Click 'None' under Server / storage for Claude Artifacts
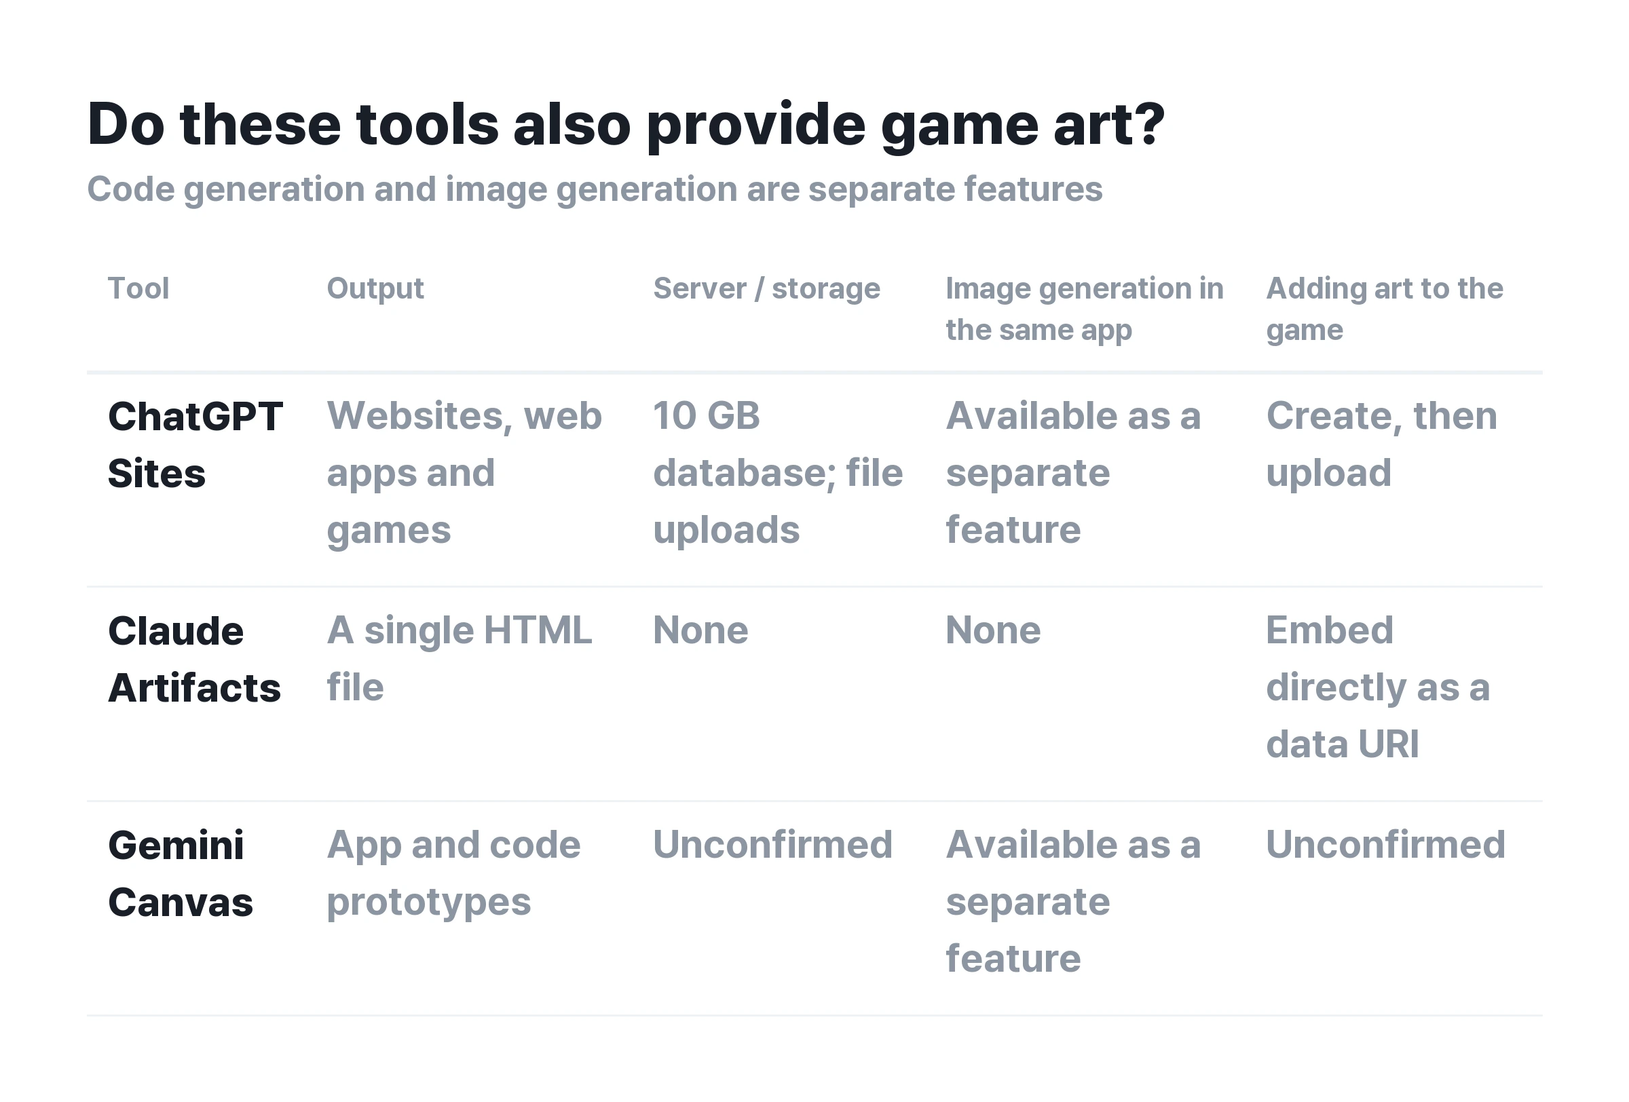The image size is (1629, 1102). 700,630
